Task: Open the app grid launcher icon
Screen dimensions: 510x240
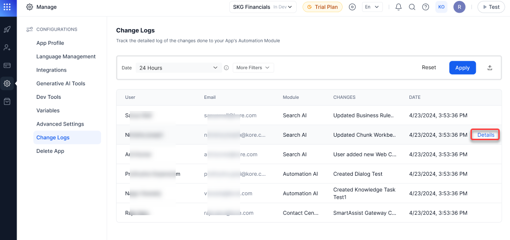Action: click(7, 7)
